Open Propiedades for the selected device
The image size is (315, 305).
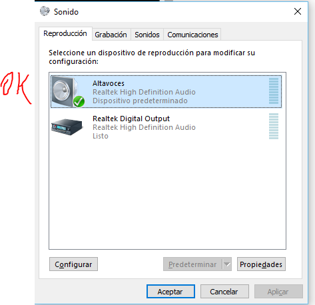click(261, 264)
